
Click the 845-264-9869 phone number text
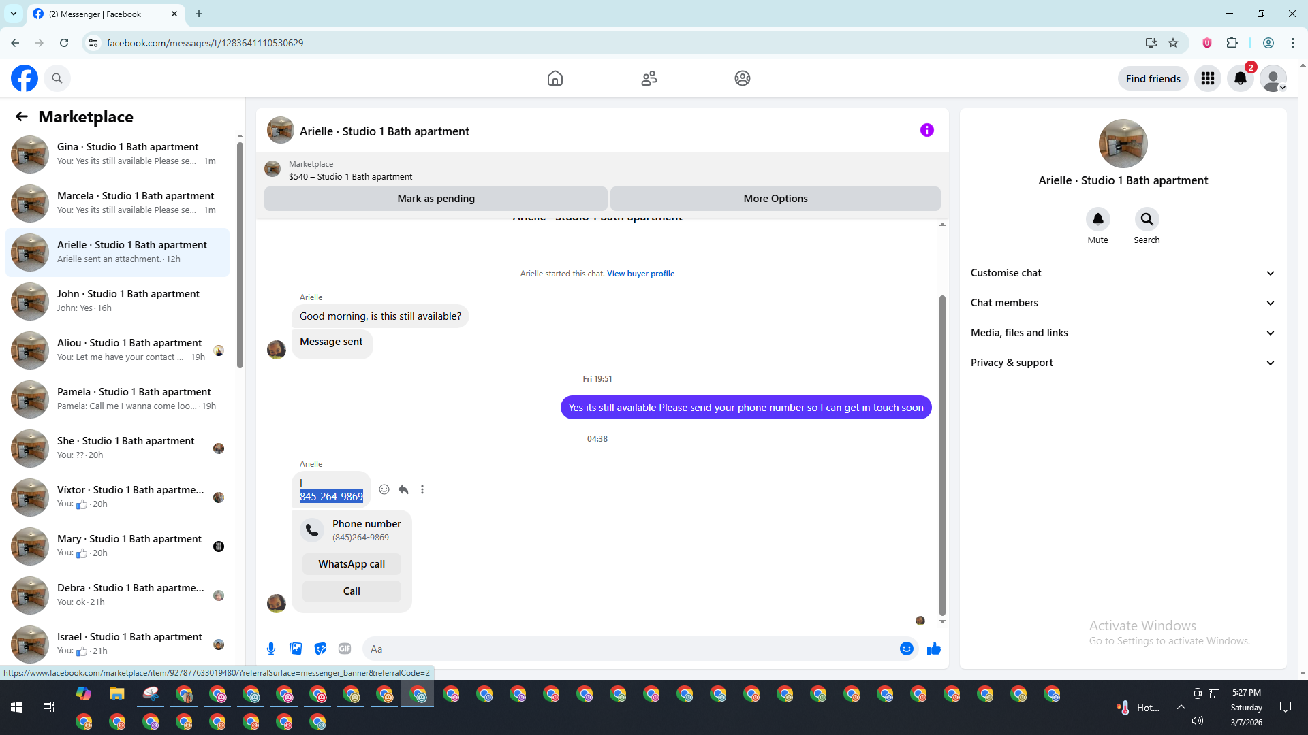(331, 497)
